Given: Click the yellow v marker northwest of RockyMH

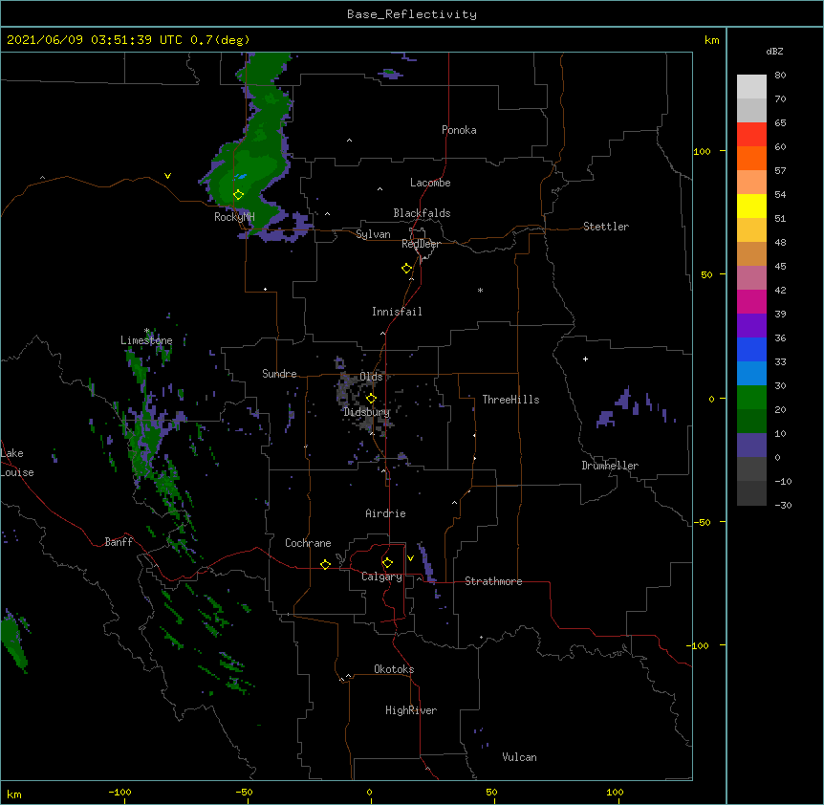Looking at the screenshot, I should [x=167, y=176].
